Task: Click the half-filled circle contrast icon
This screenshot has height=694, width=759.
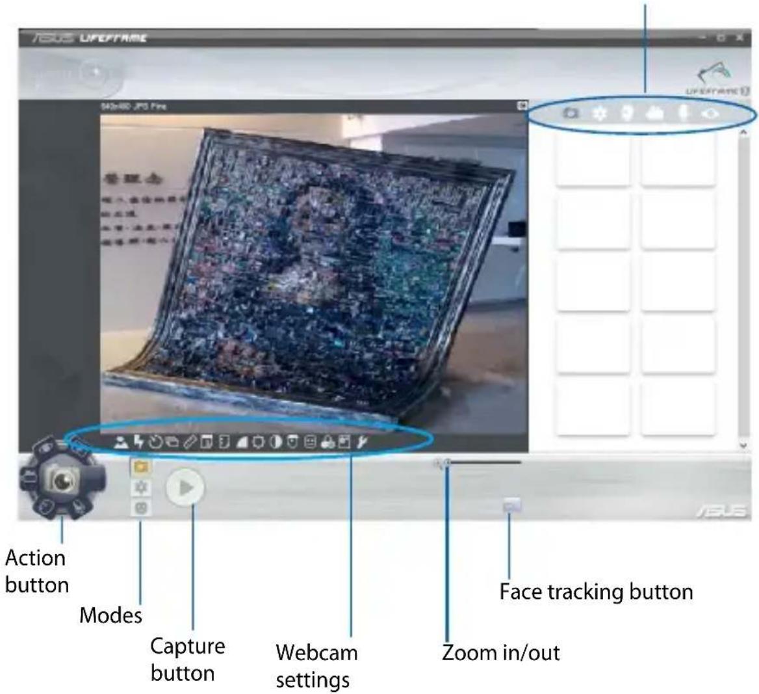Action: click(276, 442)
